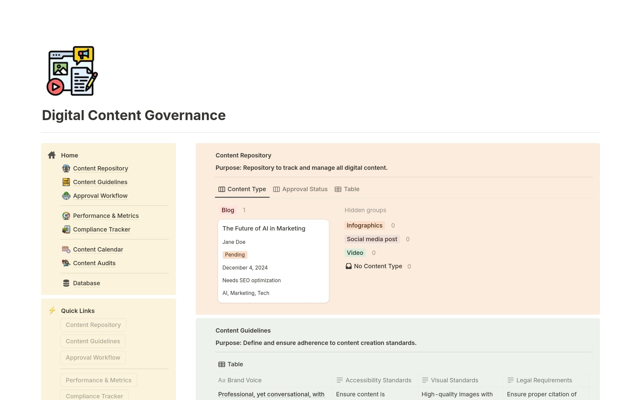
Task: Click the Database stack icon
Action: (66, 283)
